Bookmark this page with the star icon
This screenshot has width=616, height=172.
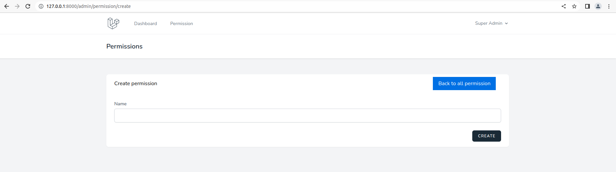pyautogui.click(x=574, y=6)
